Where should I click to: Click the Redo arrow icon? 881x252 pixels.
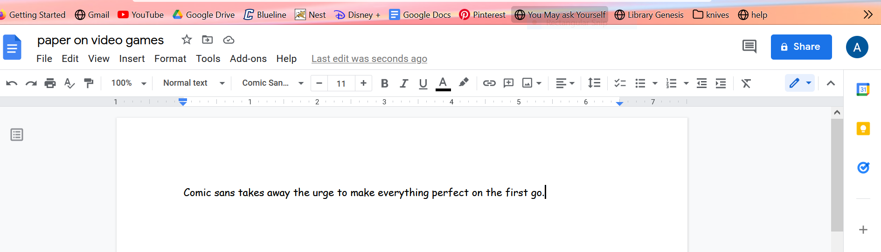31,83
